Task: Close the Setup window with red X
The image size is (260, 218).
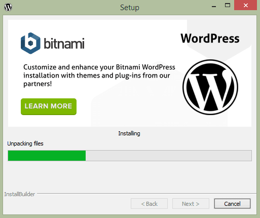Action: click(x=246, y=6)
